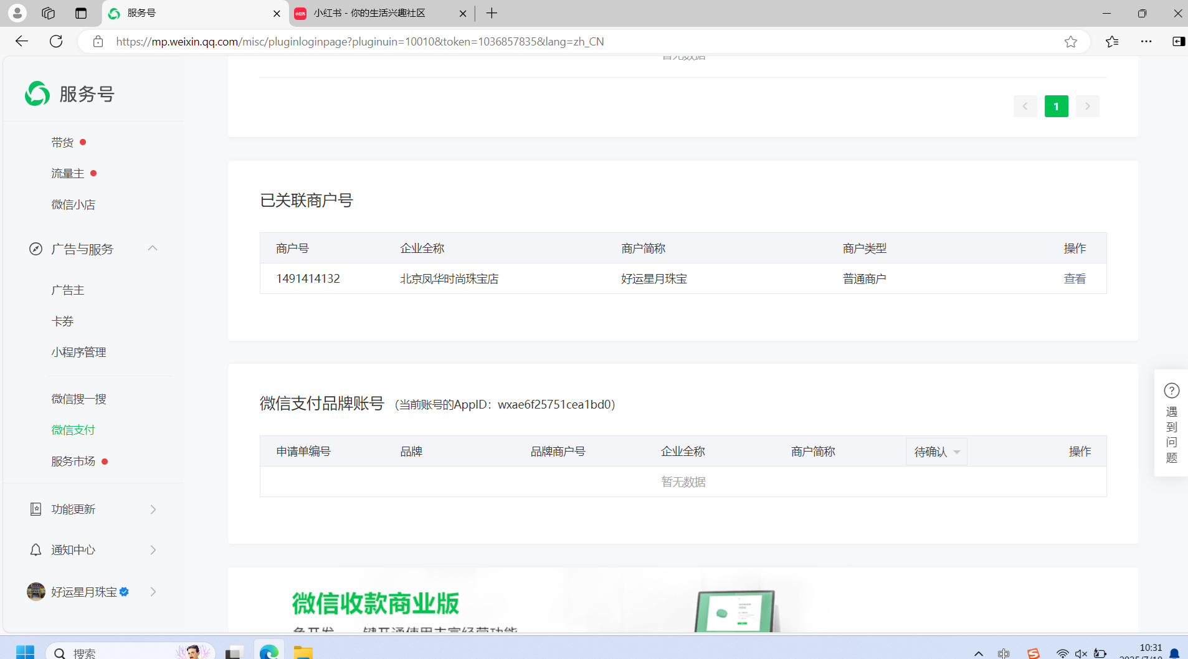Viewport: 1188px width, 659px height.
Task: Open 服务市场 in the sidebar
Action: (x=74, y=462)
